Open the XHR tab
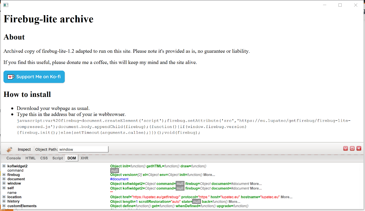Viewport: 365px width, 211px height. [84, 158]
